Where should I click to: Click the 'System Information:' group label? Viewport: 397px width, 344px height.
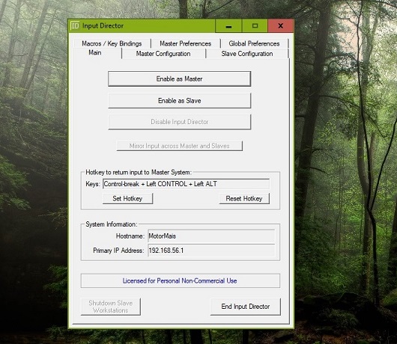point(112,224)
